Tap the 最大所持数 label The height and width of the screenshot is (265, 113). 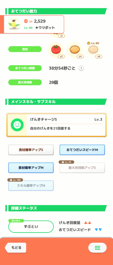pos(25,82)
